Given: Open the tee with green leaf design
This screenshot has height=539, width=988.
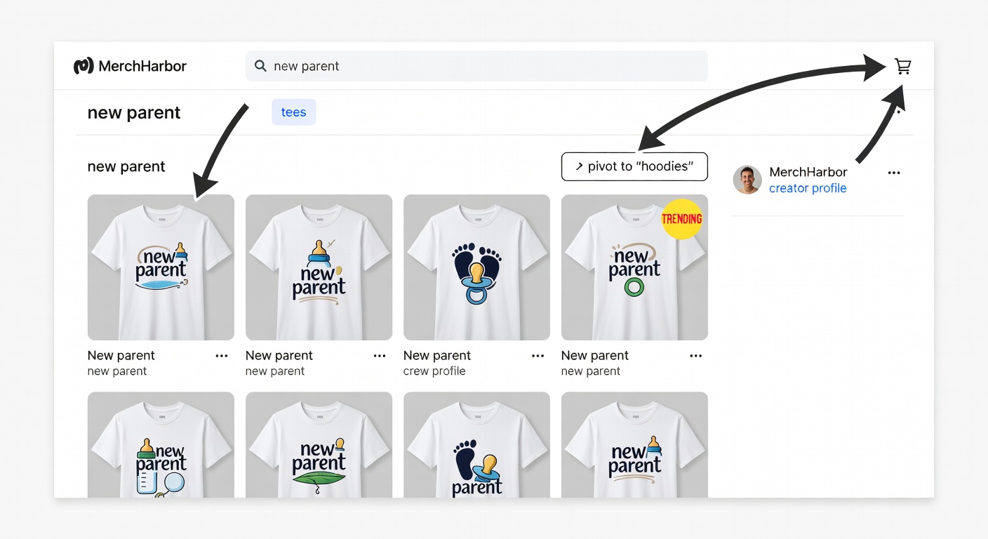Looking at the screenshot, I should [x=319, y=445].
